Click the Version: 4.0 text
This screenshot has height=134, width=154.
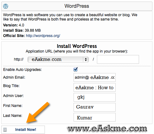(14, 25)
